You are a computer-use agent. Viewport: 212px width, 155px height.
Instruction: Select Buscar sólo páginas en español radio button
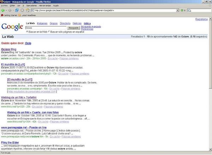(x=49, y=32)
